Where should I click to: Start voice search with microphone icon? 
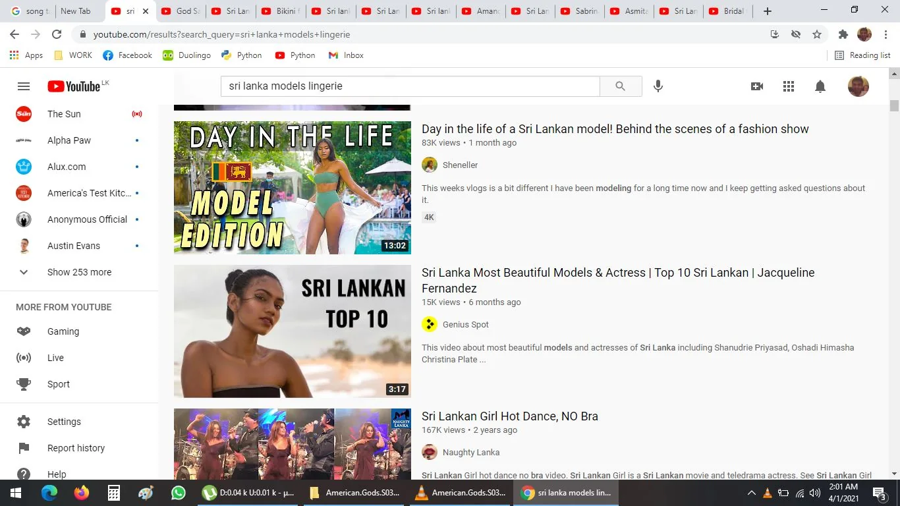tap(658, 86)
